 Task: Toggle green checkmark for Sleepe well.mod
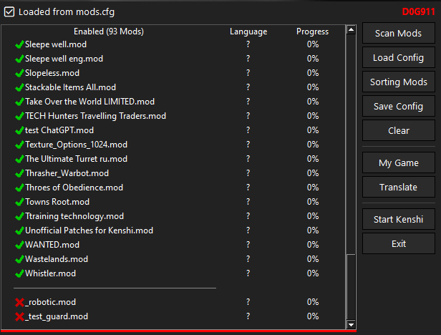click(x=19, y=44)
